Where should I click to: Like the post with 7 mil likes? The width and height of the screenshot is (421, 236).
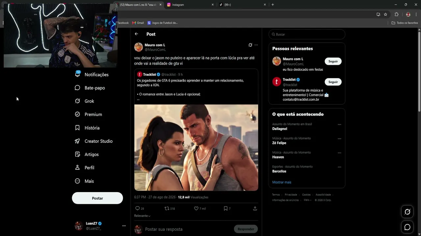[200, 208]
